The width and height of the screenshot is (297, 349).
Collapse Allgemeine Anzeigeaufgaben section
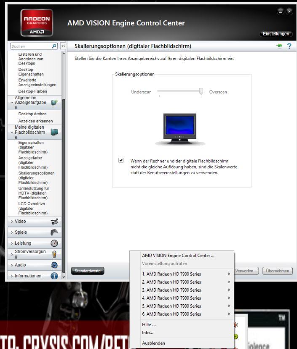pyautogui.click(x=12, y=103)
